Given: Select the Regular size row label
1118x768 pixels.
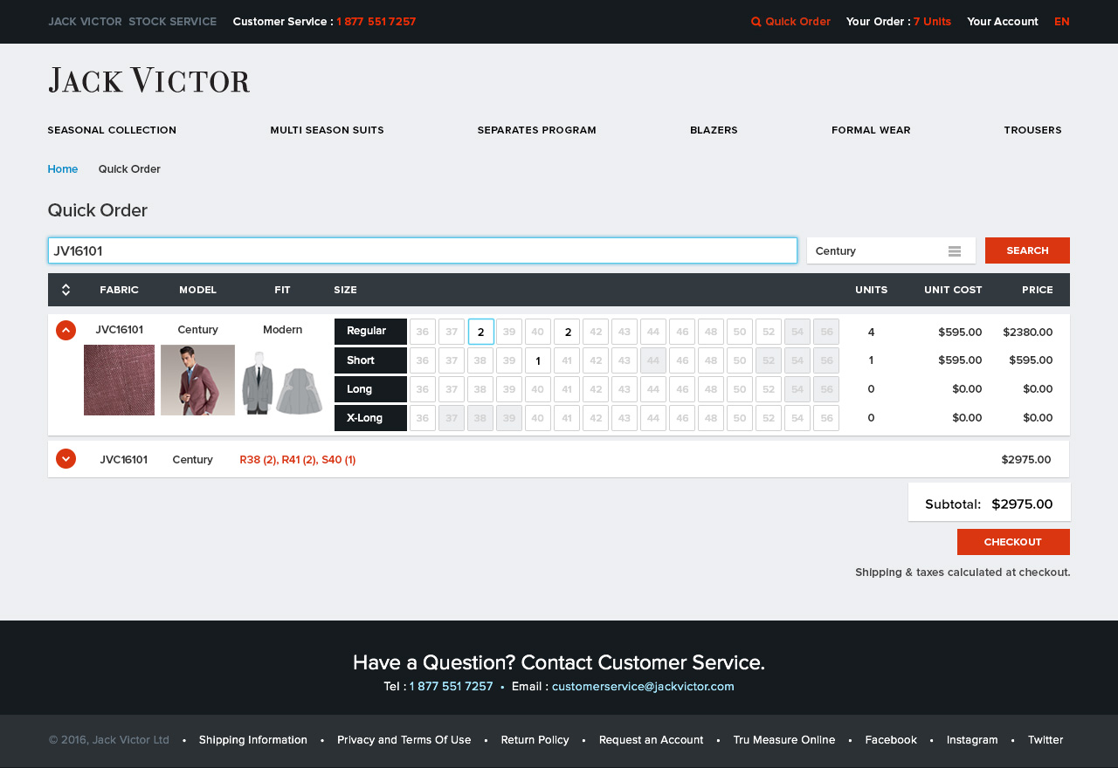Looking at the screenshot, I should [x=370, y=331].
